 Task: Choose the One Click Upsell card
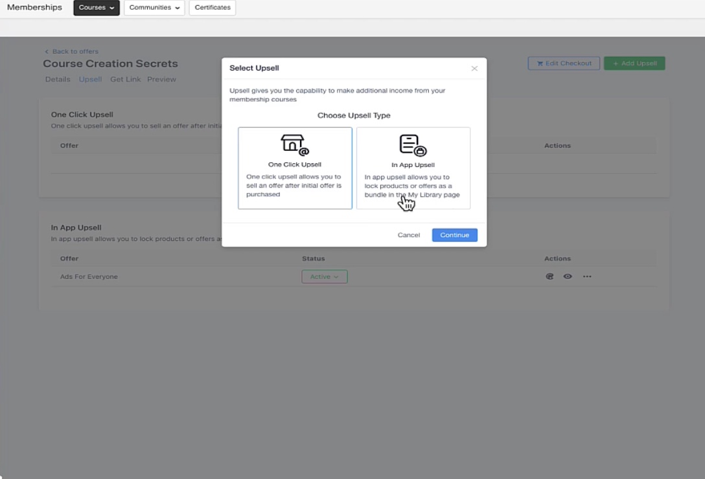[x=295, y=168]
